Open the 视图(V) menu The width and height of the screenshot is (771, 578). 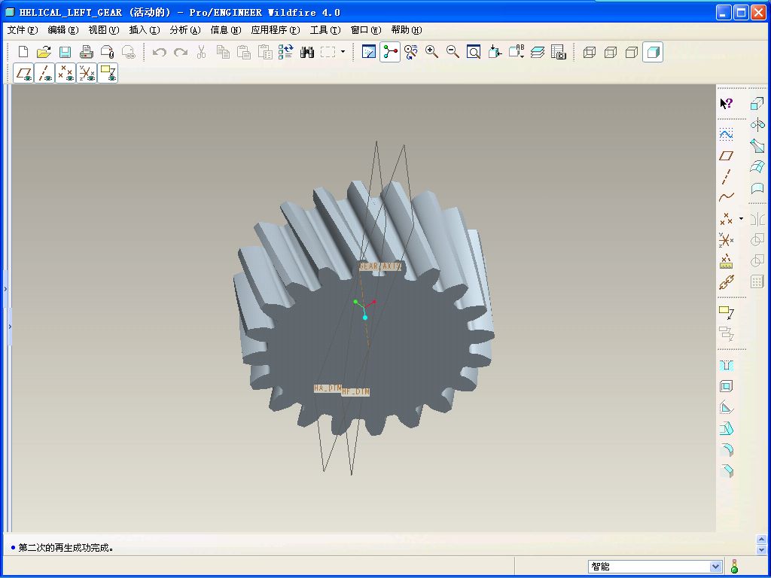point(104,30)
